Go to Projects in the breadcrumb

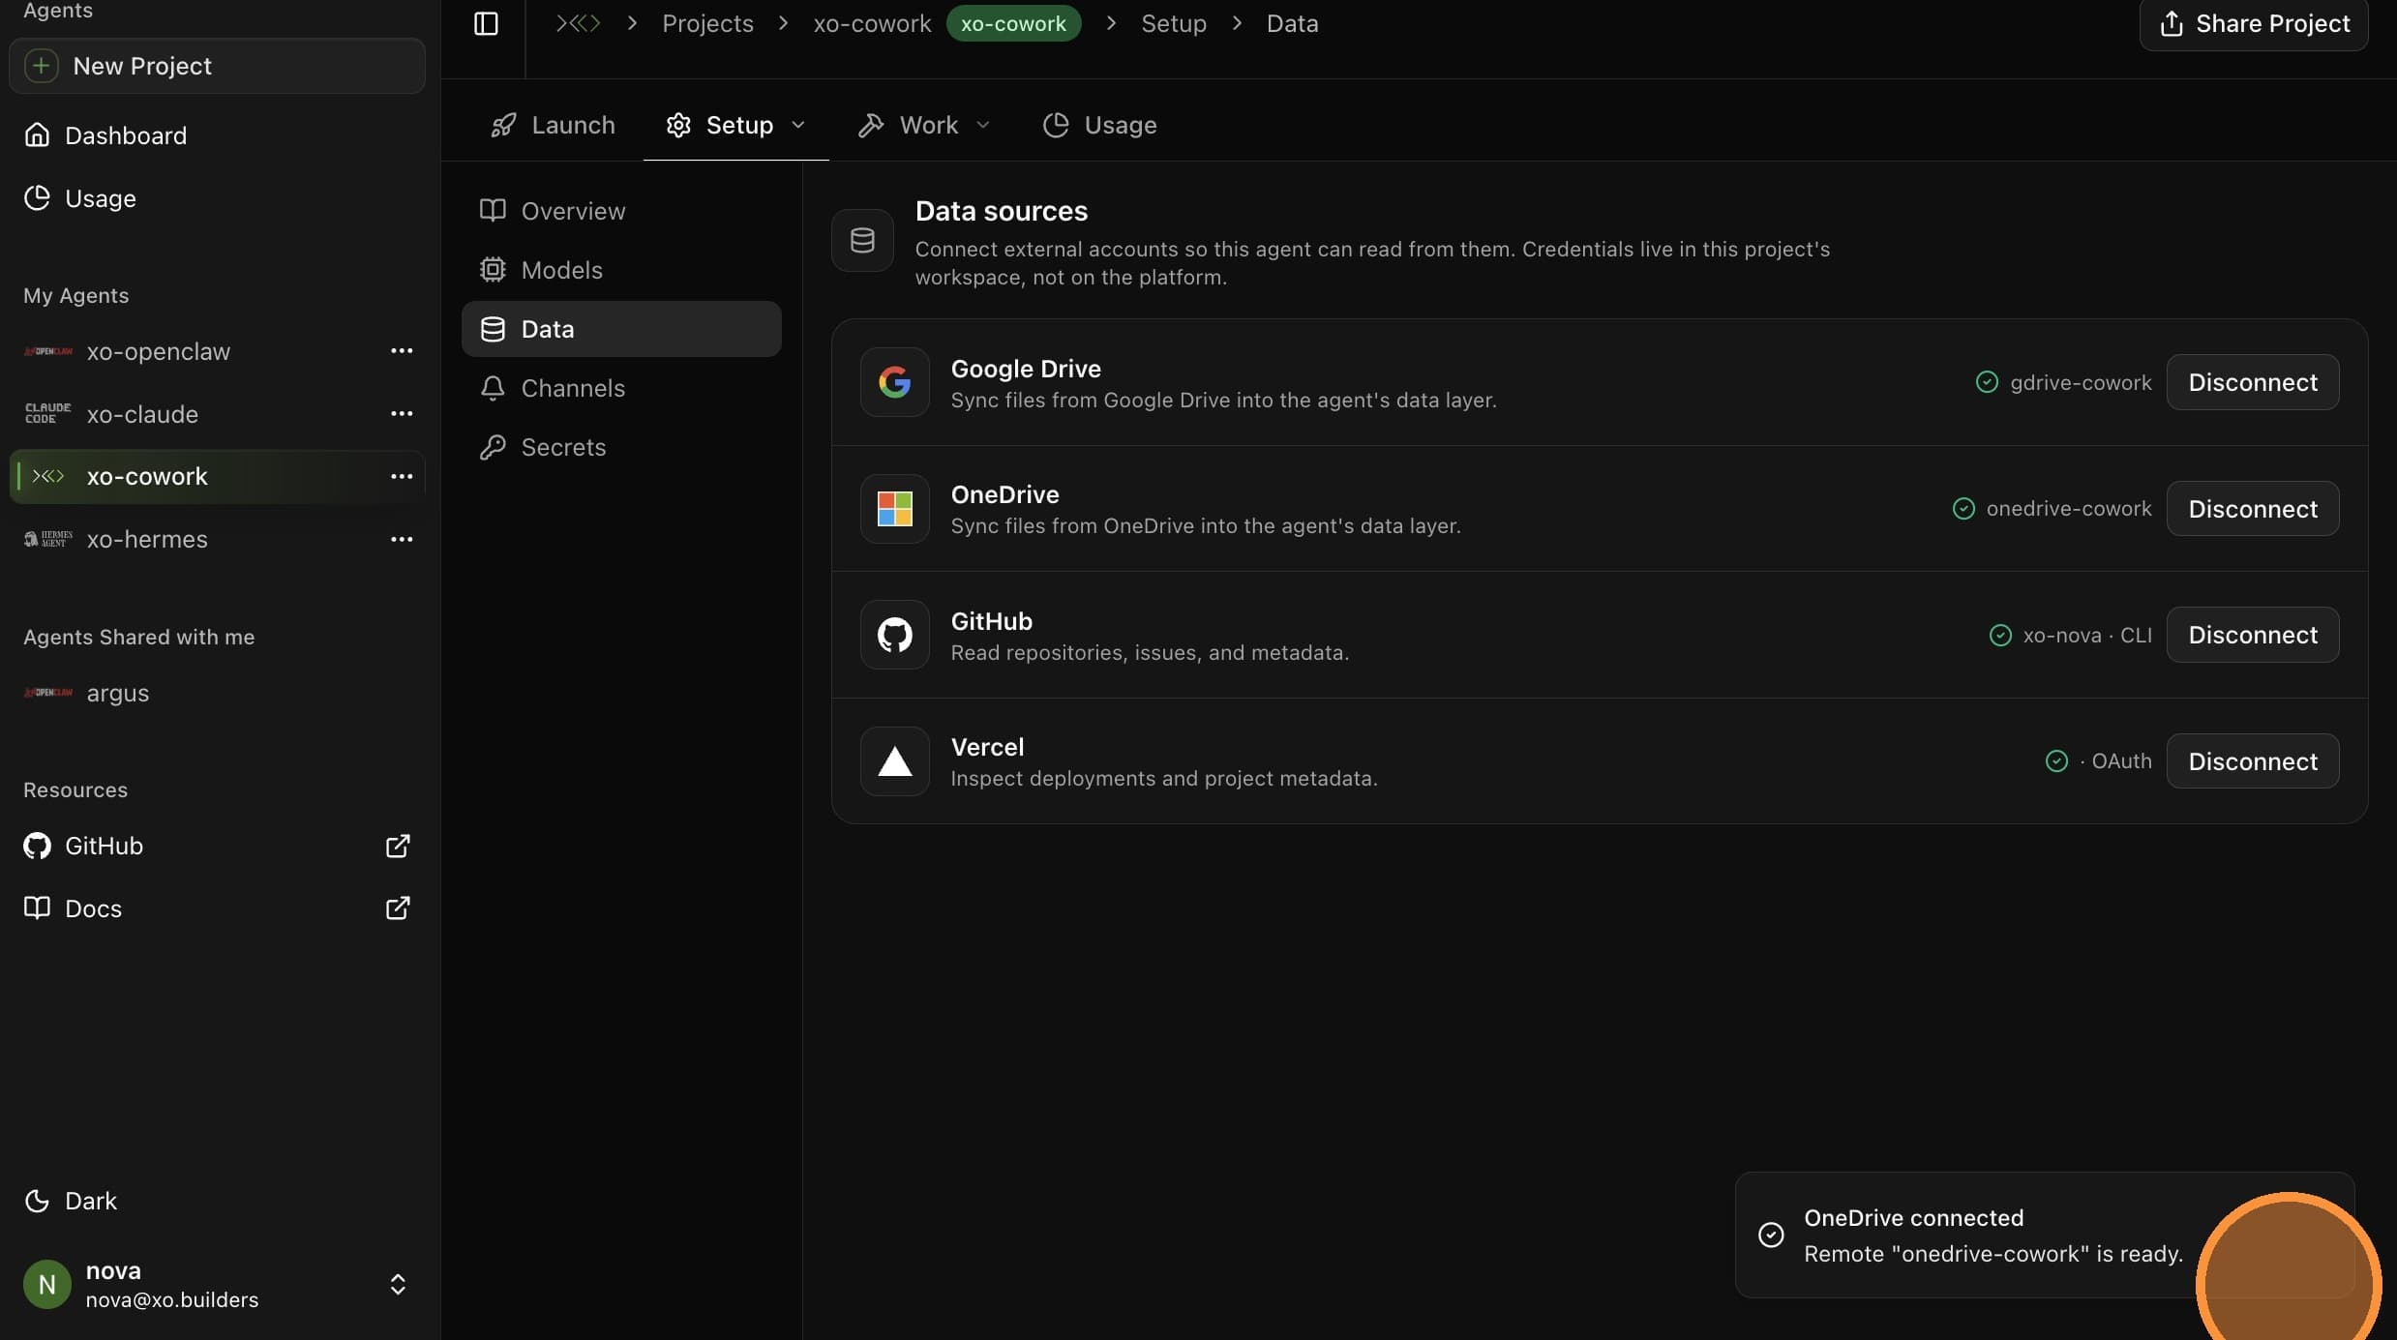707,23
